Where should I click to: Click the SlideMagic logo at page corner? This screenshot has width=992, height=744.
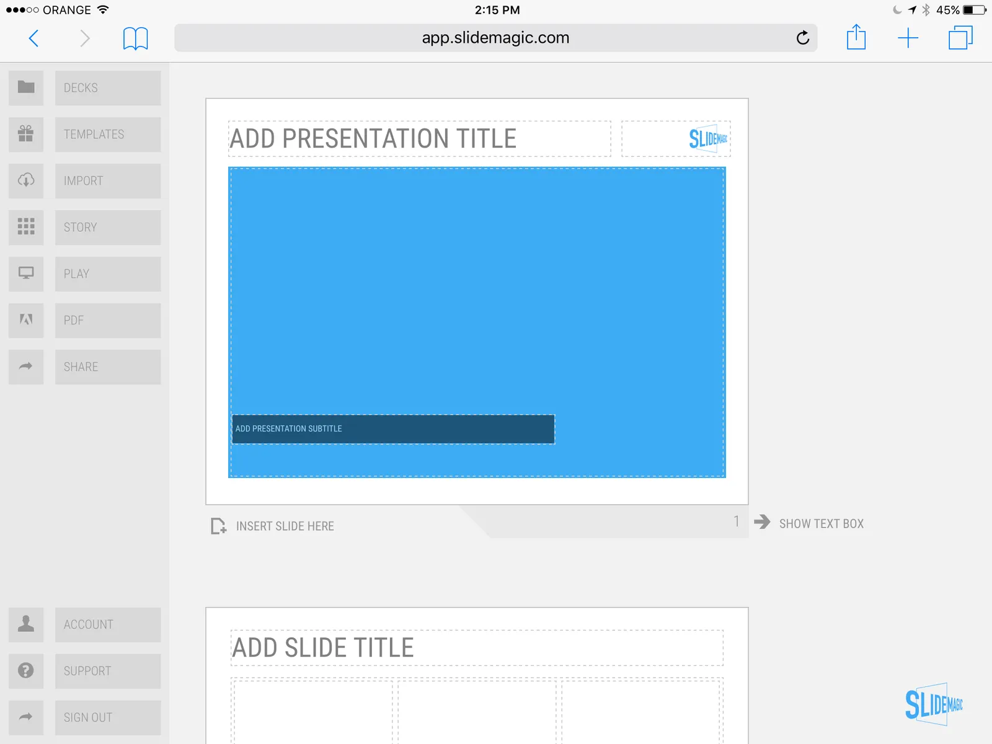click(934, 704)
